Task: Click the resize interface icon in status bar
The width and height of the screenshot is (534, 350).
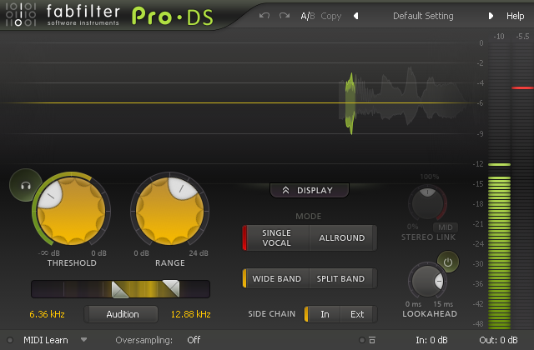Action: [x=372, y=339]
